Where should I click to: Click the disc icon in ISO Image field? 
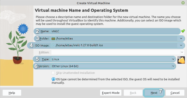[x=53, y=45]
